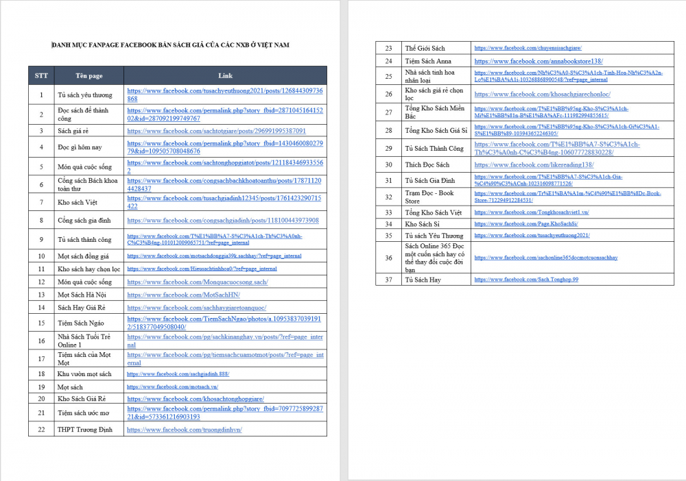Open the Sach.Tonghop.99 link
686x481 pixels.
pyautogui.click(x=526, y=280)
